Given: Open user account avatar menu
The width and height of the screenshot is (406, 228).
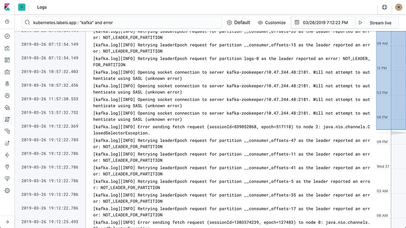Looking at the screenshot, I should pos(398,7).
